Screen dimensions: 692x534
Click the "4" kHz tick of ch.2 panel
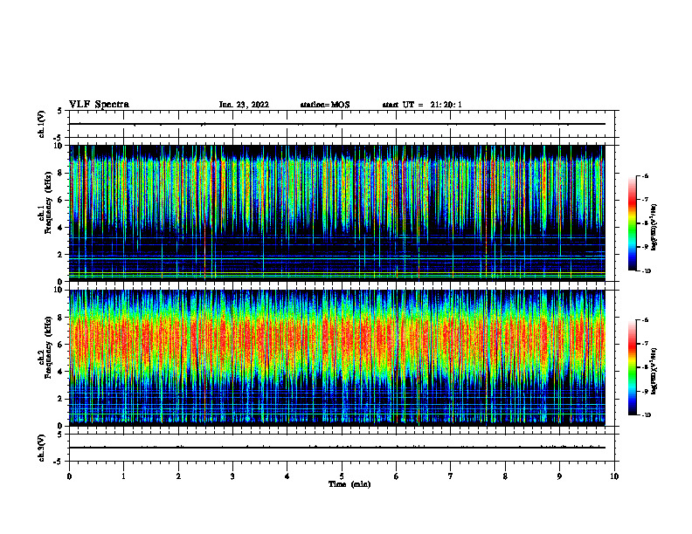point(61,372)
